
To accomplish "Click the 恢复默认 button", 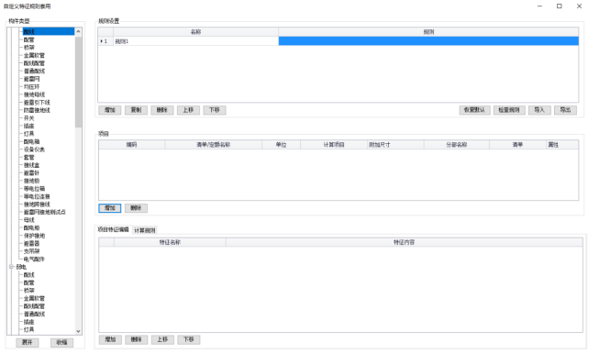I will [x=475, y=110].
